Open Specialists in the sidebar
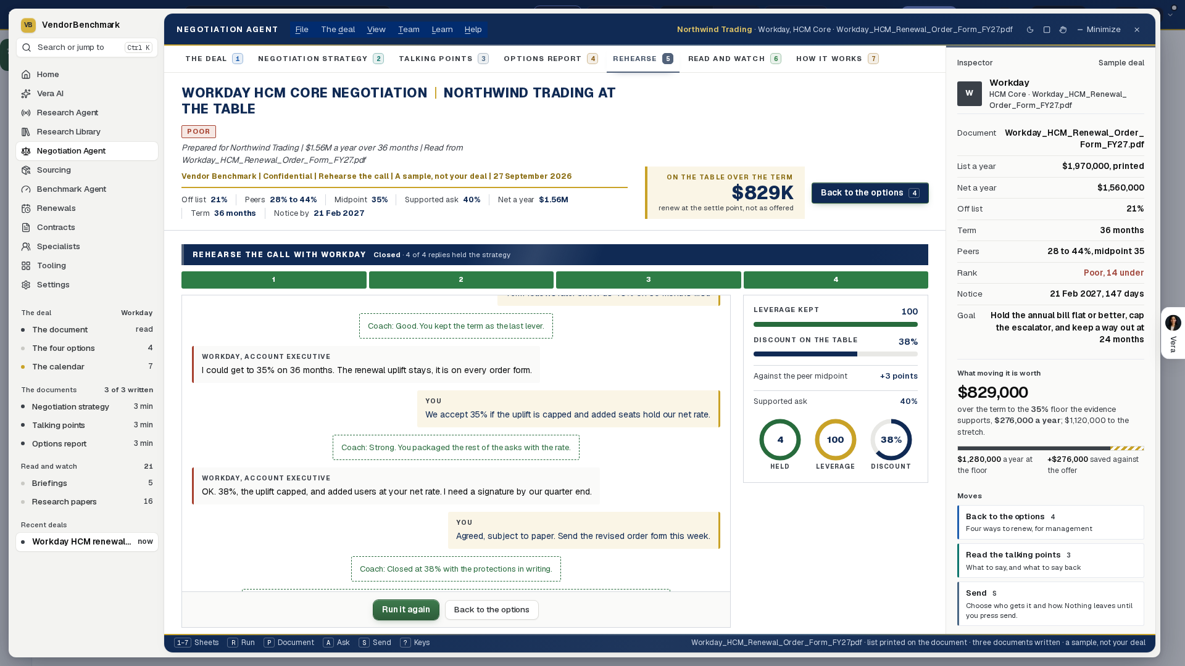Viewport: 1185px width, 666px height. pyautogui.click(x=86, y=247)
